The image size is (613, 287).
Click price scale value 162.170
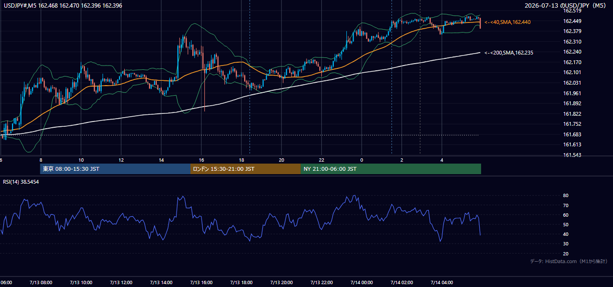coord(572,62)
